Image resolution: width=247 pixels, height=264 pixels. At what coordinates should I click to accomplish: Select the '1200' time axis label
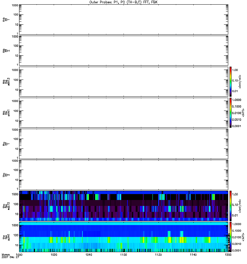228,255
